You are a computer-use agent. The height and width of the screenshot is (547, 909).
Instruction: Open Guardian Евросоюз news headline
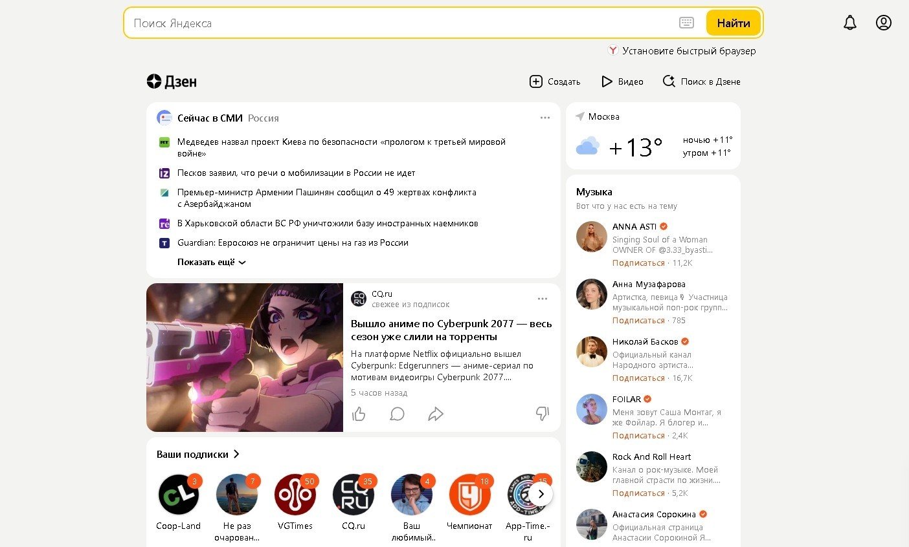293,243
